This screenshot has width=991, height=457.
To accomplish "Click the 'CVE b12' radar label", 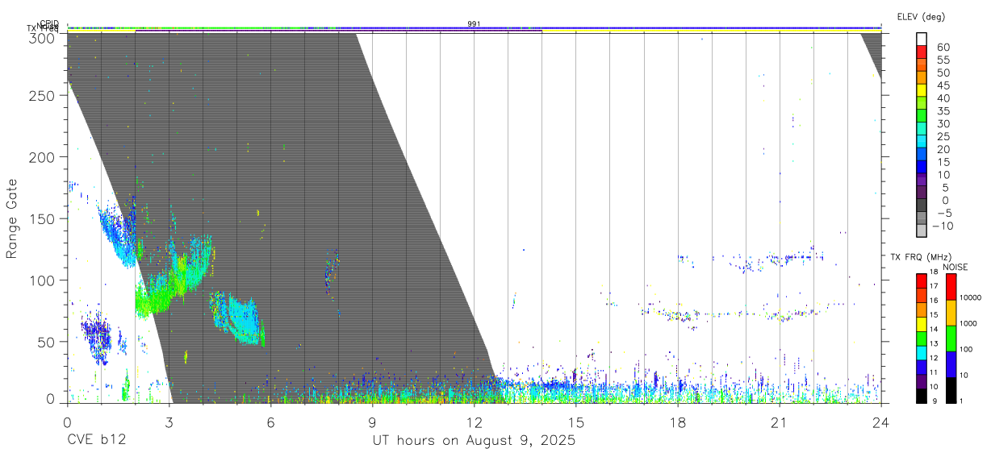I will click(96, 441).
